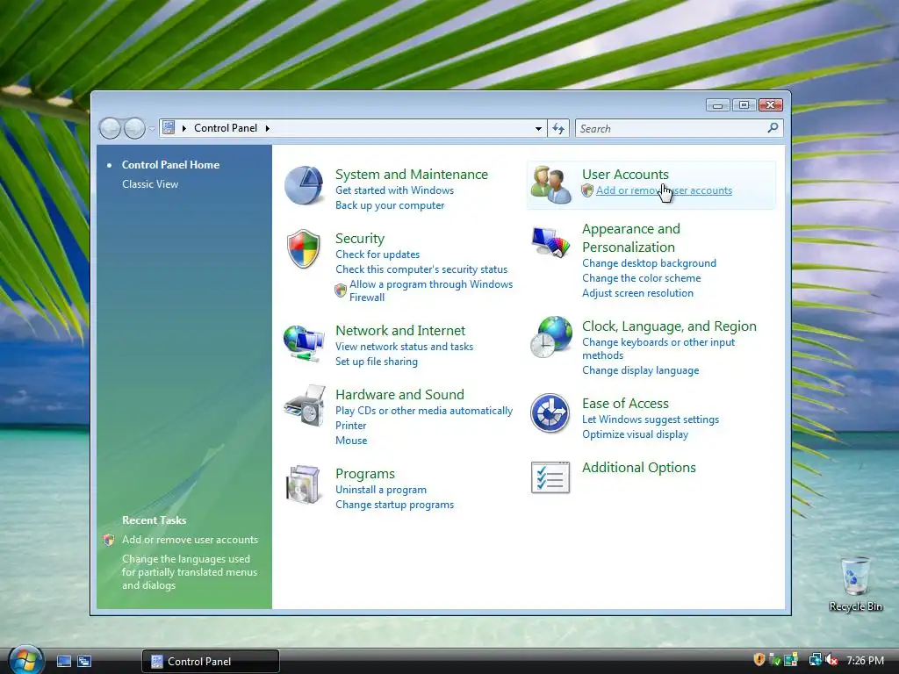Open the Additional Options checklist icon
This screenshot has height=674, width=899.
coord(550,477)
